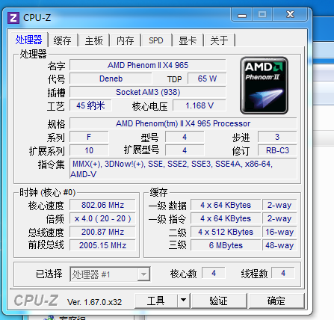
Task: Click the core voltage value 1.168 V
Action: coord(200,105)
